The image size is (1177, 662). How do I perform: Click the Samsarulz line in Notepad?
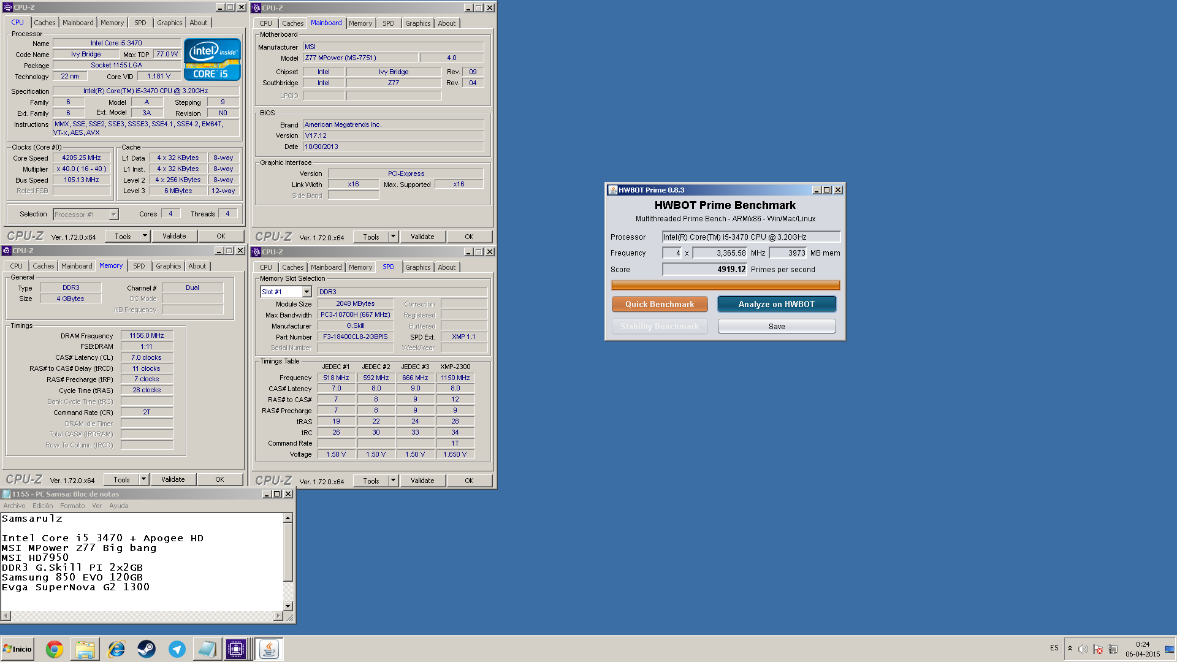(x=32, y=519)
